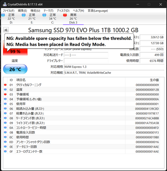167x171 pixels.
Task: Select the Disk 3 異常 tab
Action: coord(73,19)
